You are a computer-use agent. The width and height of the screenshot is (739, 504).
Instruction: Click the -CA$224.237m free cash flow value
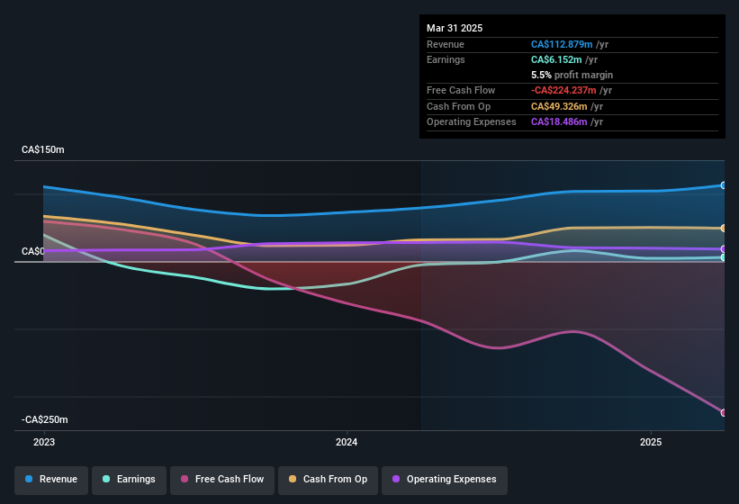tap(563, 90)
